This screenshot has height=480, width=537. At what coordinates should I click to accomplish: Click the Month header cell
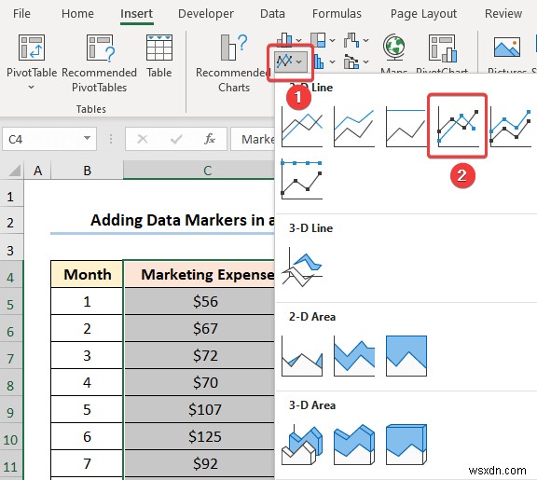pyautogui.click(x=87, y=274)
